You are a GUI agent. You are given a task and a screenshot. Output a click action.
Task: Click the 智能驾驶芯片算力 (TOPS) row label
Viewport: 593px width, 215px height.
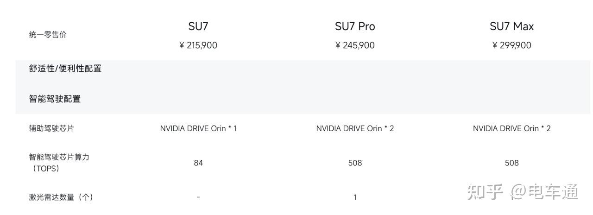(59, 163)
